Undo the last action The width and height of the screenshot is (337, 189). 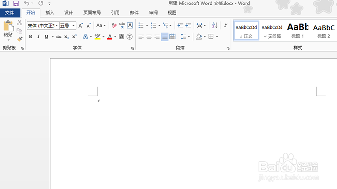pyautogui.click(x=26, y=3)
